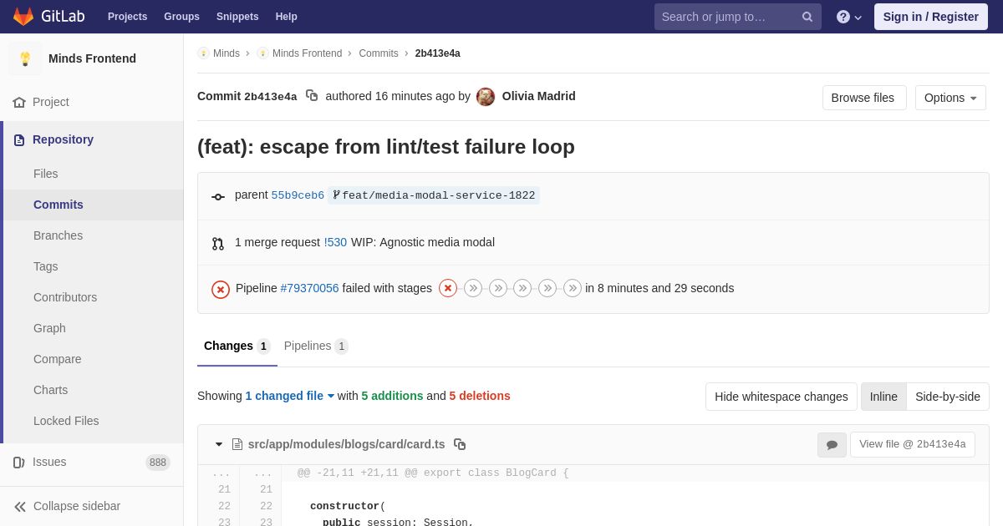Open pipeline #79370056
Image resolution: width=1003 pixels, height=526 pixels.
click(309, 288)
